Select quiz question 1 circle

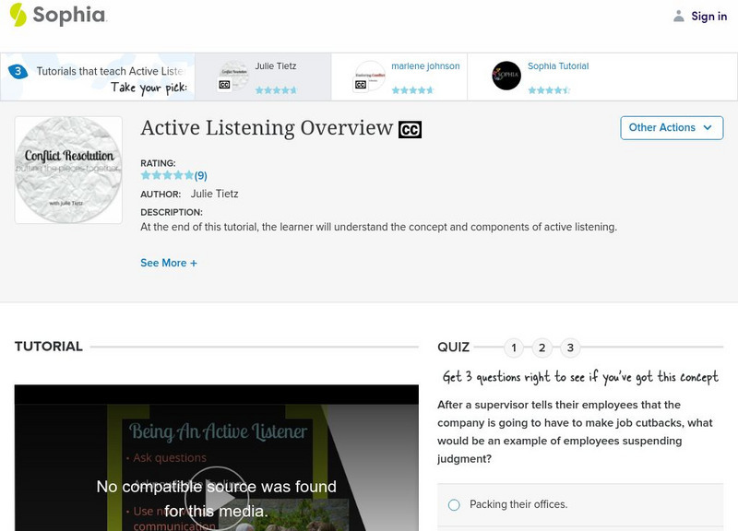click(x=514, y=348)
